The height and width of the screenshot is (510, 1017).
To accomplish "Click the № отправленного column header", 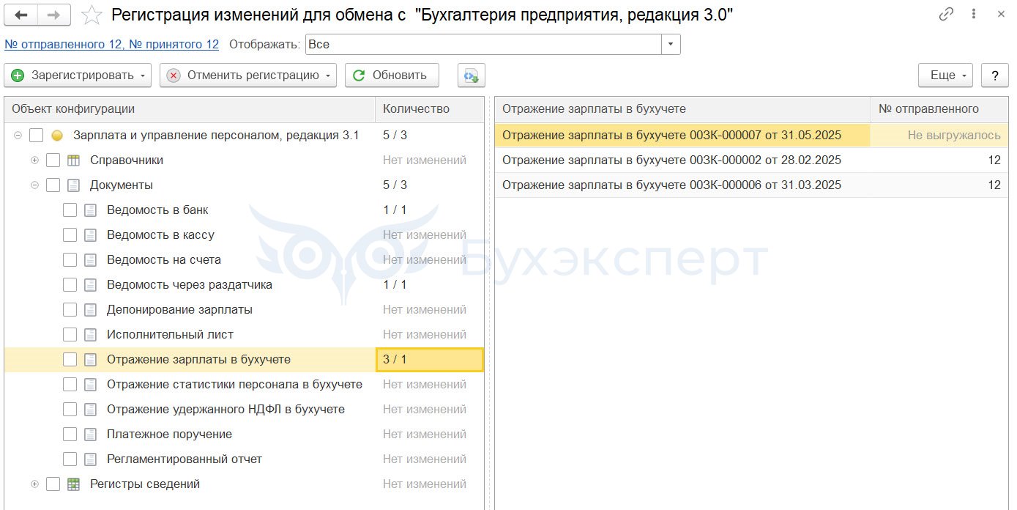I will (939, 109).
